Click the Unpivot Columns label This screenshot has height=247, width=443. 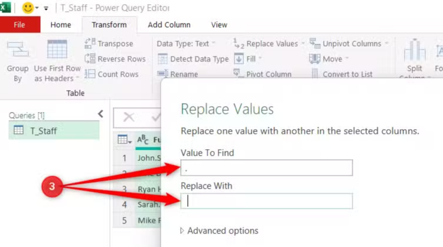coord(352,44)
